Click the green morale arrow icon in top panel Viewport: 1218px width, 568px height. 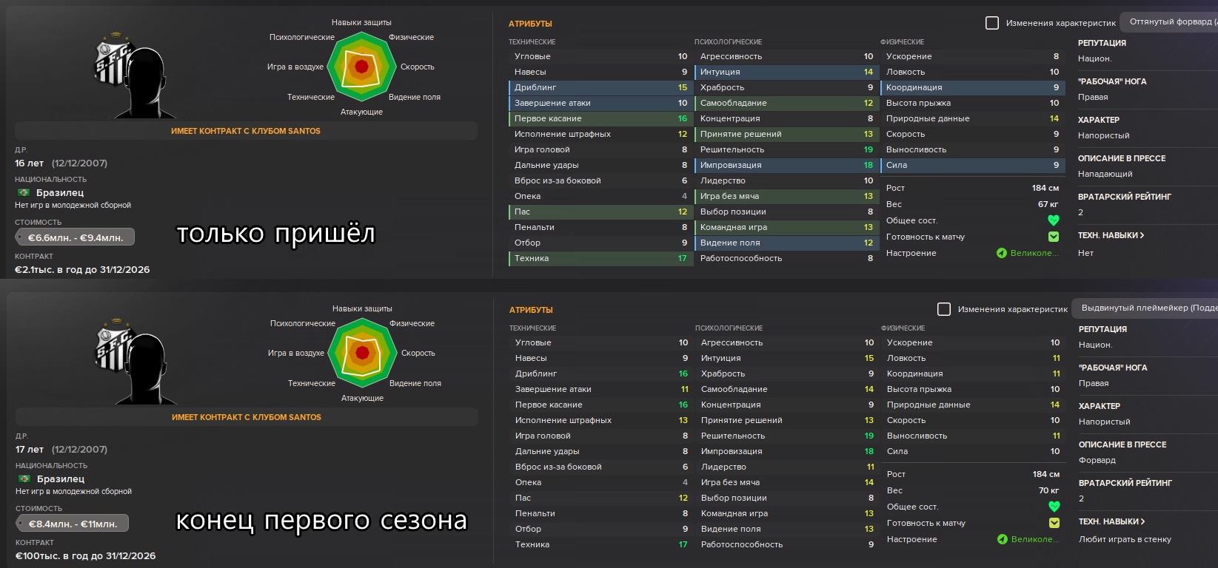pyautogui.click(x=1002, y=253)
